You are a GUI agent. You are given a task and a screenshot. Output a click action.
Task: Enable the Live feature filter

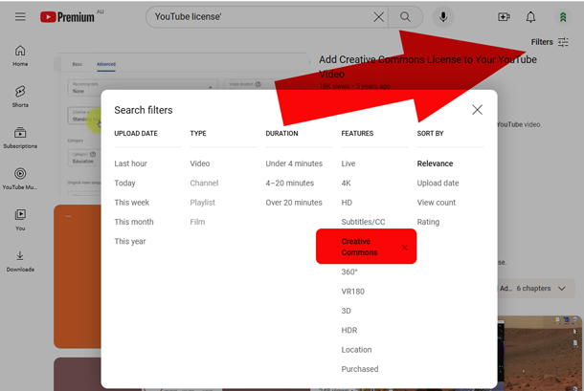[x=348, y=163]
